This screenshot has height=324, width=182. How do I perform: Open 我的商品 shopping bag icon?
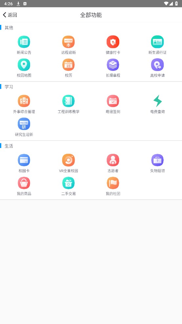[24, 183]
